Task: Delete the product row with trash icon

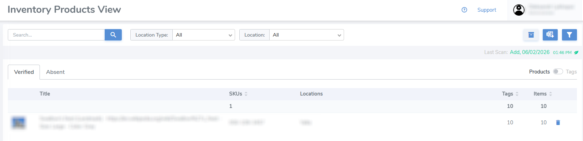Action: coord(558,123)
